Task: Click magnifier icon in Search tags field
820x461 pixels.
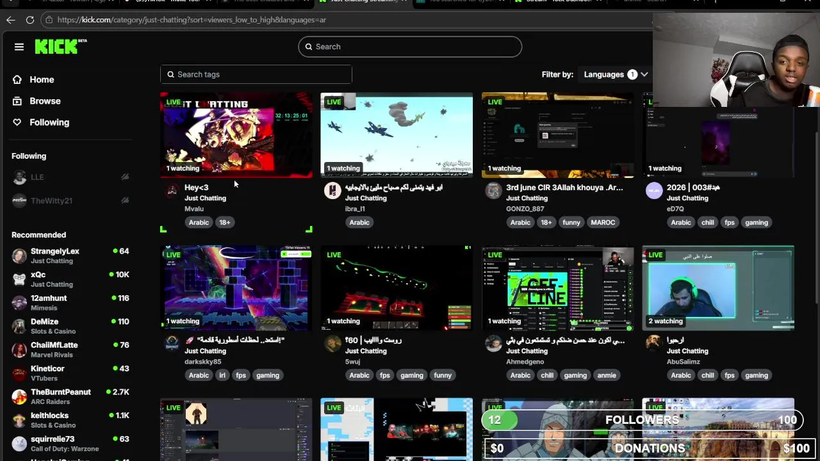Action: 171,74
